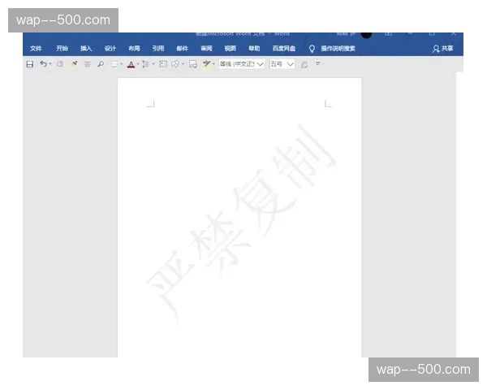Image resolution: width=487 pixels, height=390 pixels.
Task: Click inside the blank document page
Action: coord(239,203)
